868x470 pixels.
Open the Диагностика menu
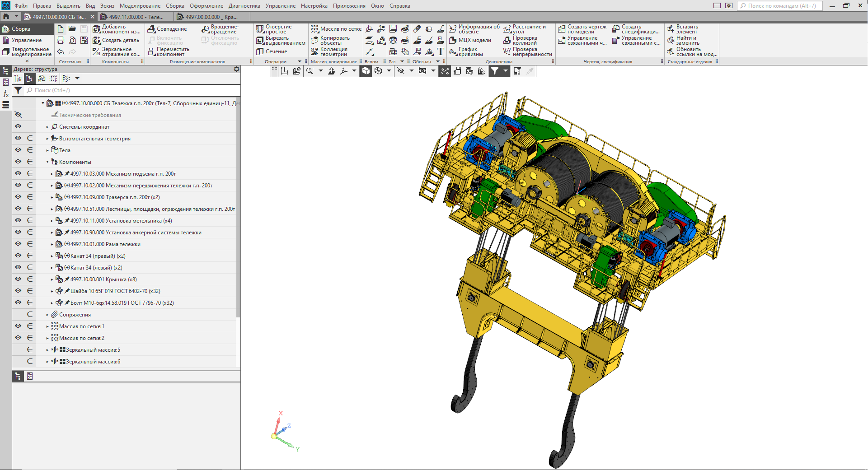[x=244, y=6]
